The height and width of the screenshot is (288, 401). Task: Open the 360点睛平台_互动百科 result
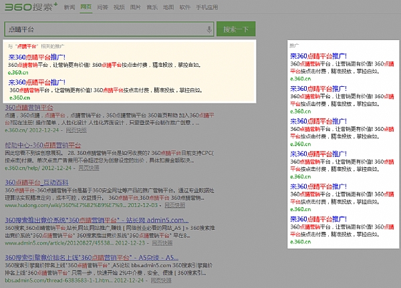click(x=36, y=182)
